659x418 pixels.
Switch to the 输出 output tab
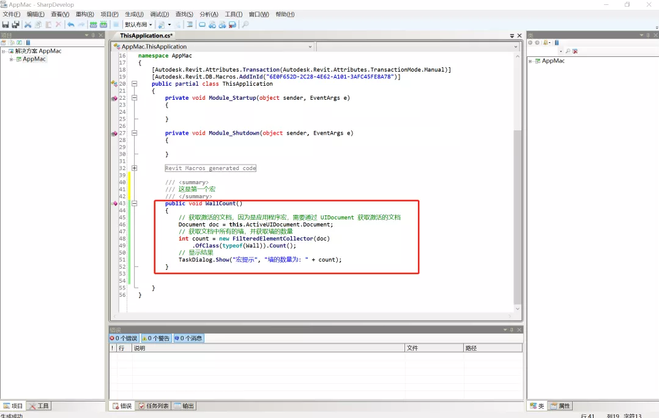click(x=184, y=406)
